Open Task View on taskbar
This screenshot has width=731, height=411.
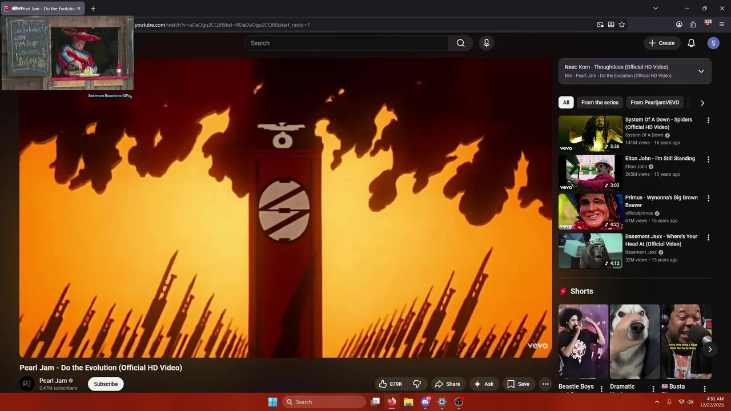(x=375, y=402)
